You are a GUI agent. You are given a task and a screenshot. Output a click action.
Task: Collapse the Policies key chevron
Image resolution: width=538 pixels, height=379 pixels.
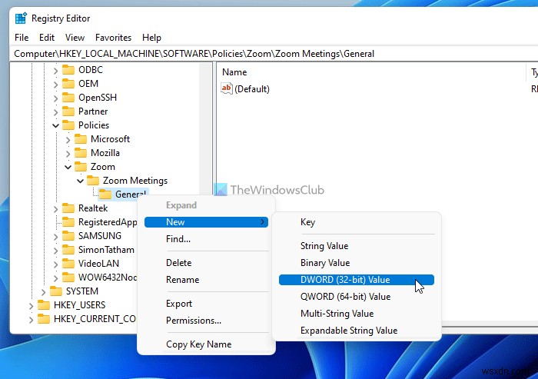[x=55, y=125]
